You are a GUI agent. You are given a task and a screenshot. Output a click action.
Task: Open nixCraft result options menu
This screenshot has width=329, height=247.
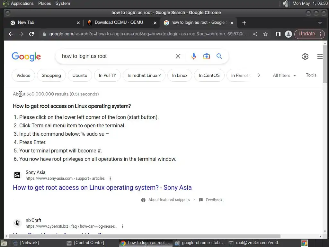[123, 226]
